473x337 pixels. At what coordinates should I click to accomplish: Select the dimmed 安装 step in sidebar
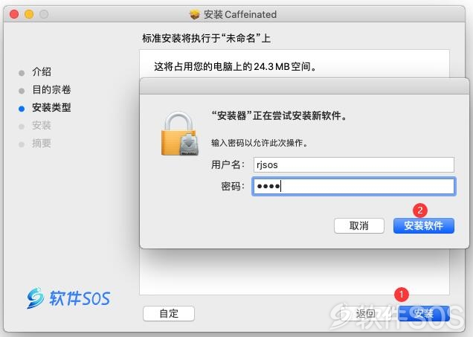click(42, 125)
